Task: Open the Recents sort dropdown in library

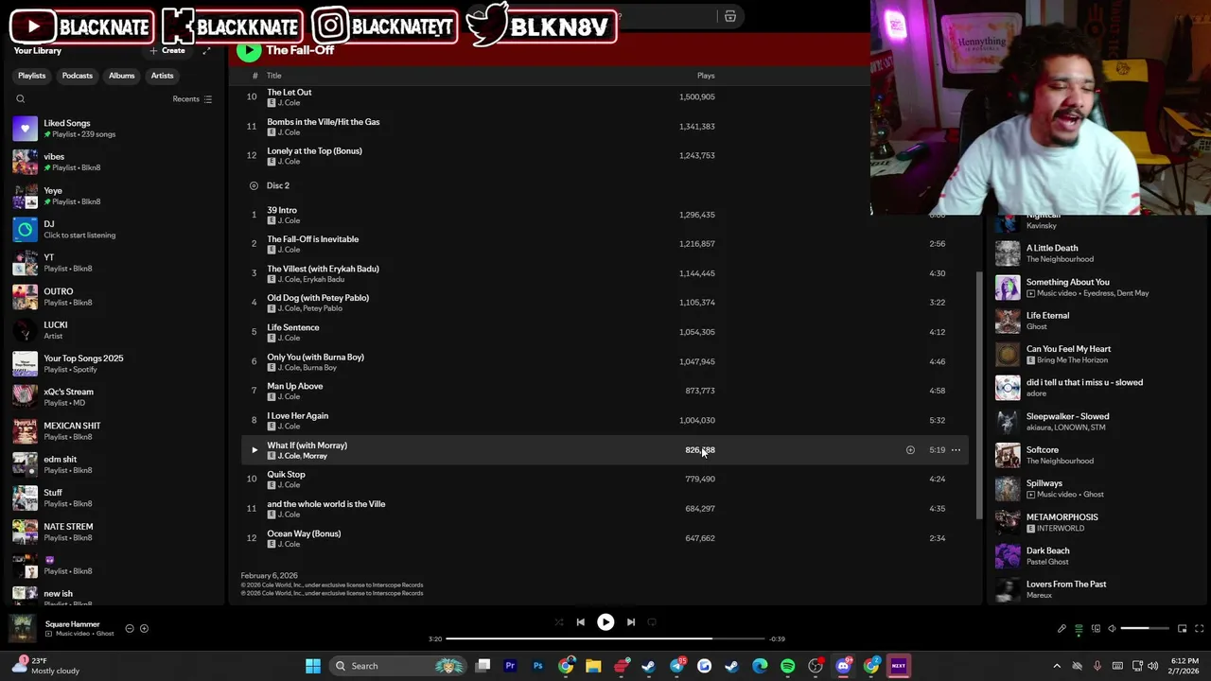Action: click(192, 98)
